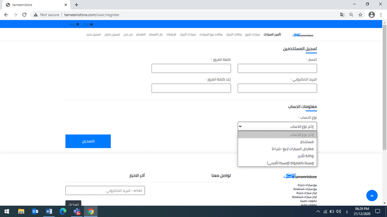
Task: Select وسيط بالعمولة (وسيط تأميني) option
Action: [277, 163]
